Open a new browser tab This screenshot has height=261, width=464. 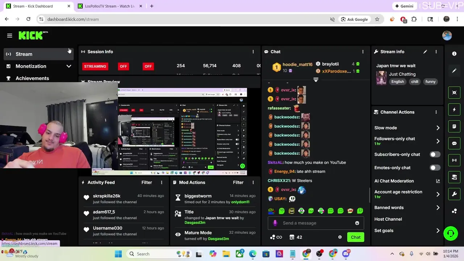[x=152, y=6]
